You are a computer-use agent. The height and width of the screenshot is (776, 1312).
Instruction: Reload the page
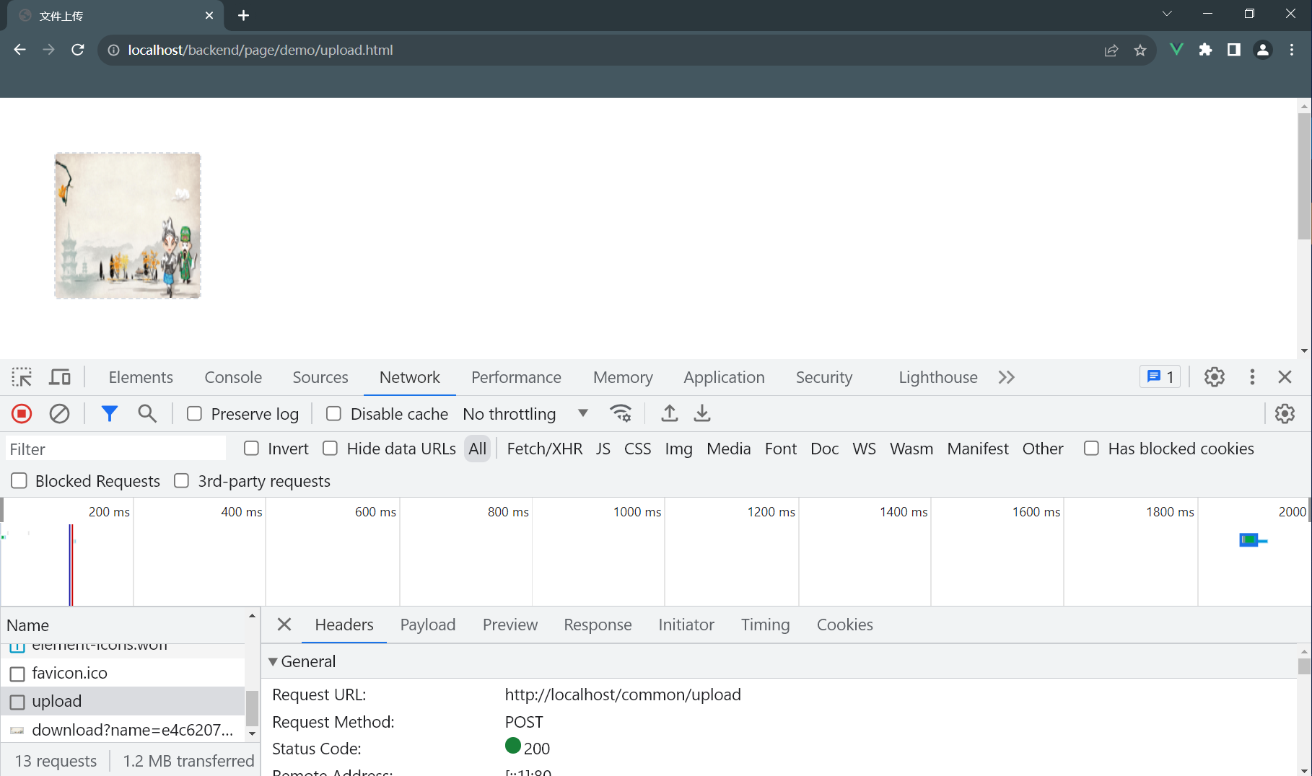pos(78,50)
